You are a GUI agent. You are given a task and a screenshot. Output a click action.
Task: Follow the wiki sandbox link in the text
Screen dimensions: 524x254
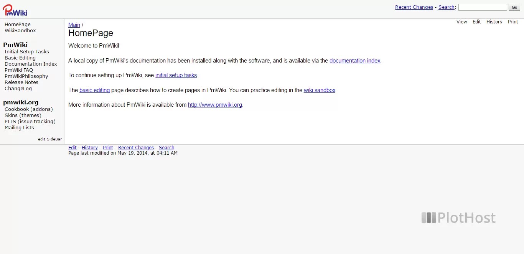pos(320,91)
